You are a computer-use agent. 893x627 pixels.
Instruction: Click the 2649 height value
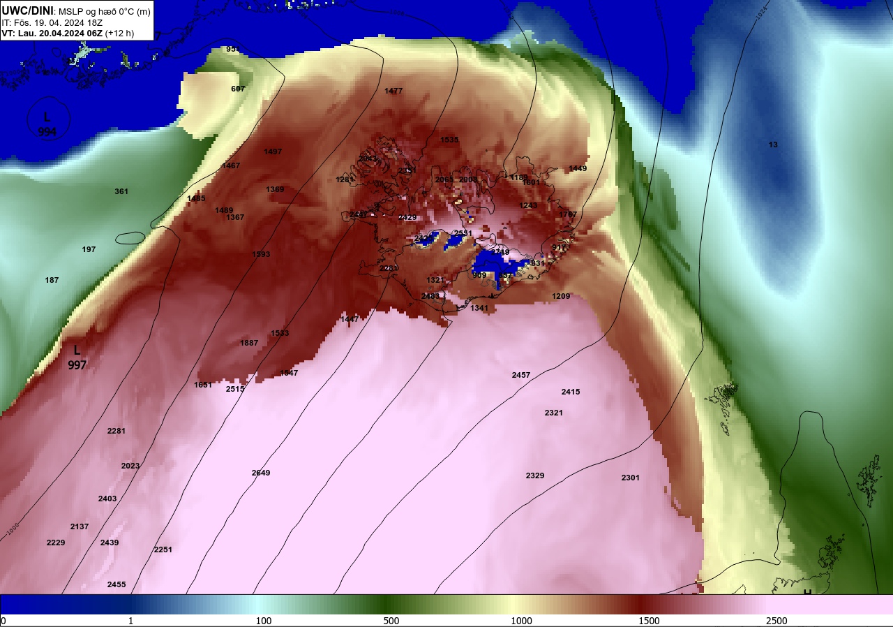click(261, 473)
